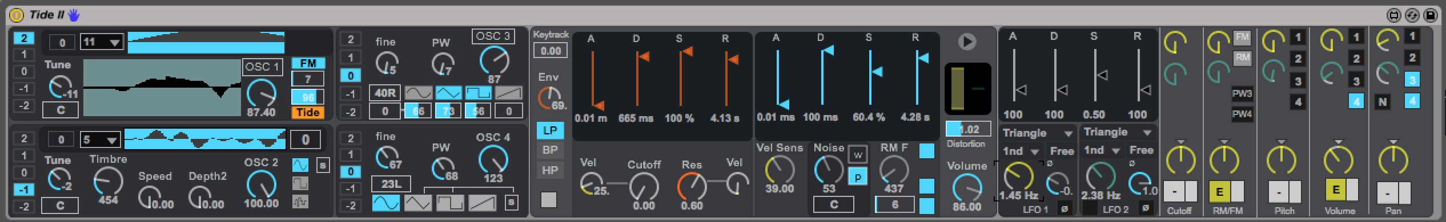Open LFO 1 Triangle waveform dropdown

coord(1038,133)
